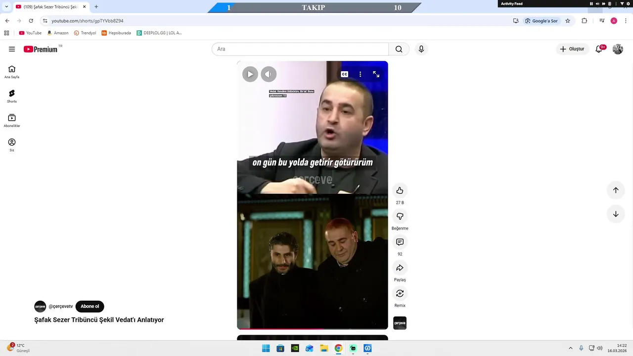
Task: Open the comments icon showing 92
Action: tap(400, 242)
